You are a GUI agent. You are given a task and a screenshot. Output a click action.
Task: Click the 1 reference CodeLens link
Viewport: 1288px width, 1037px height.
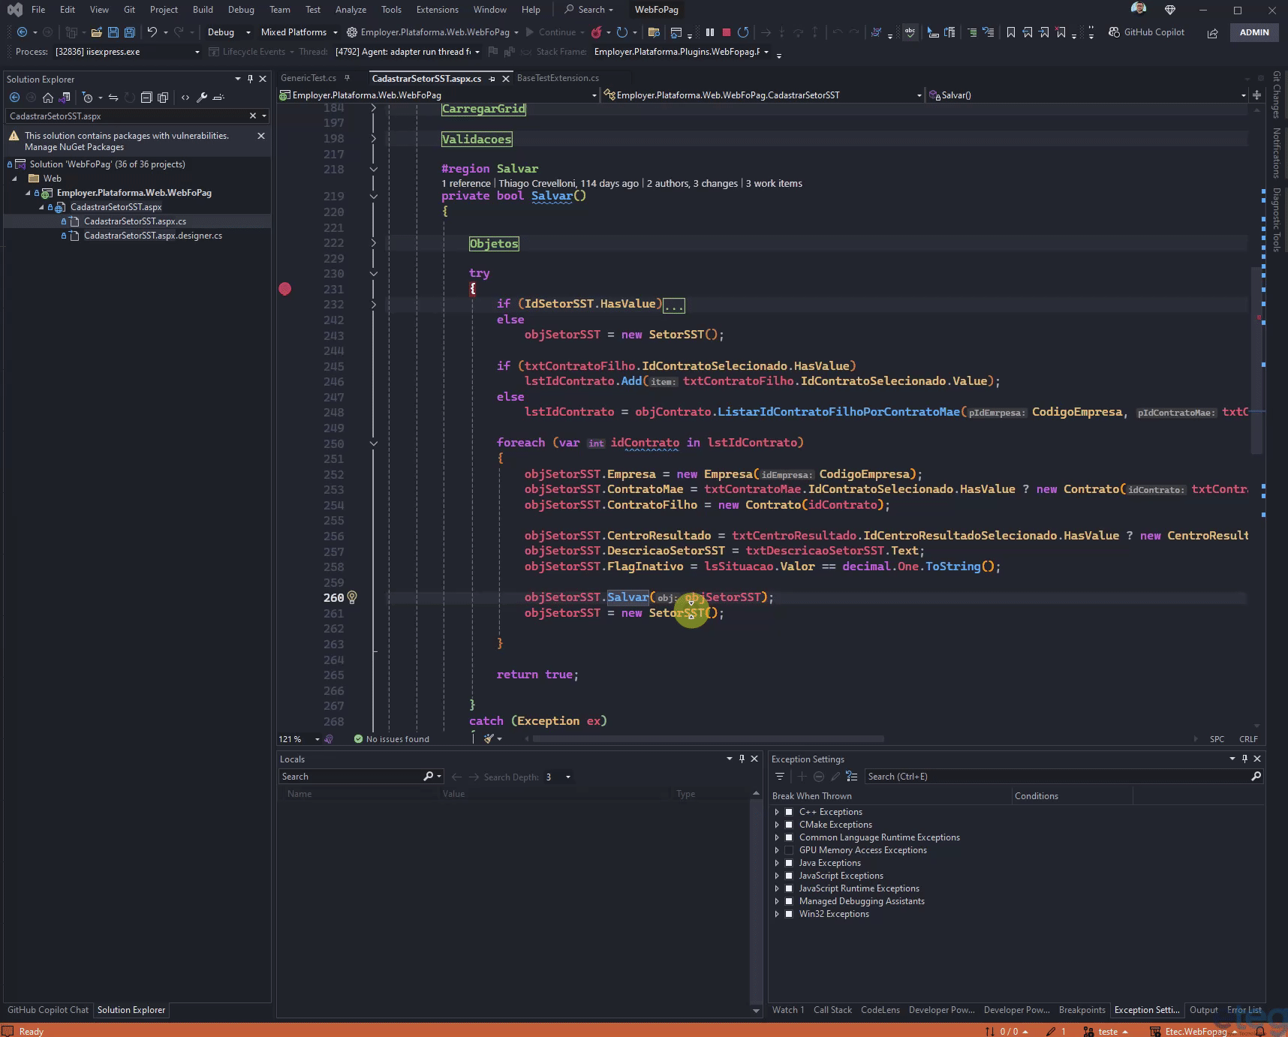point(466,183)
